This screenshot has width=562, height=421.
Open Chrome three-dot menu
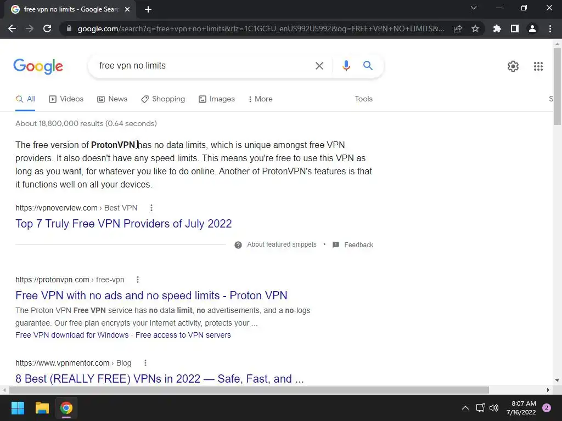click(x=550, y=29)
